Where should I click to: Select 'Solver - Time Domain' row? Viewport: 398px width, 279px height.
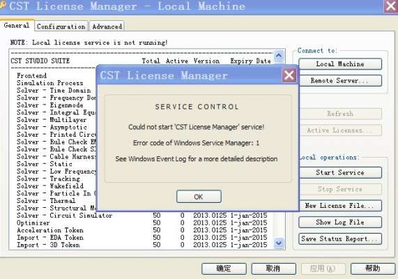(x=54, y=91)
